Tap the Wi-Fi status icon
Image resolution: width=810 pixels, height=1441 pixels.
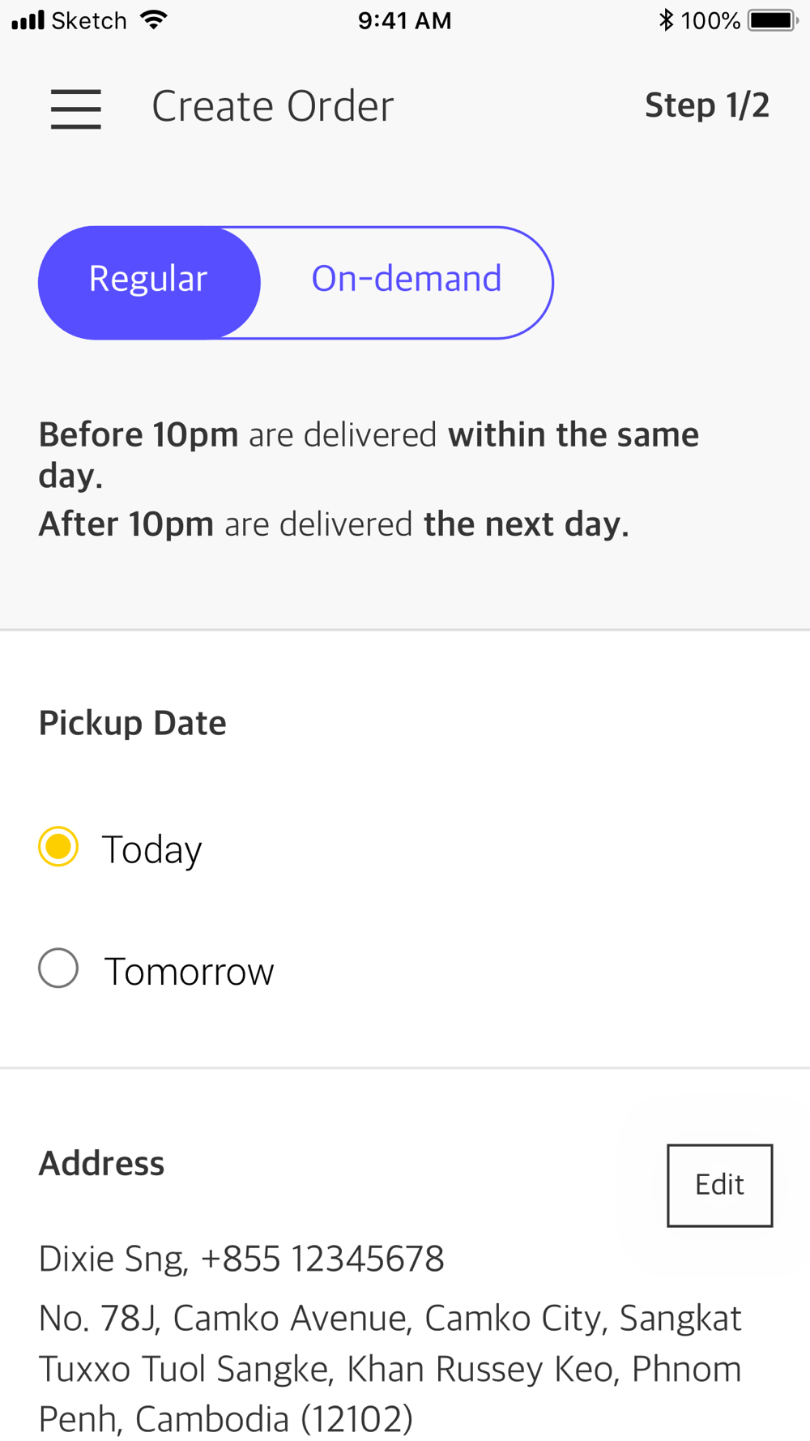coord(153,20)
